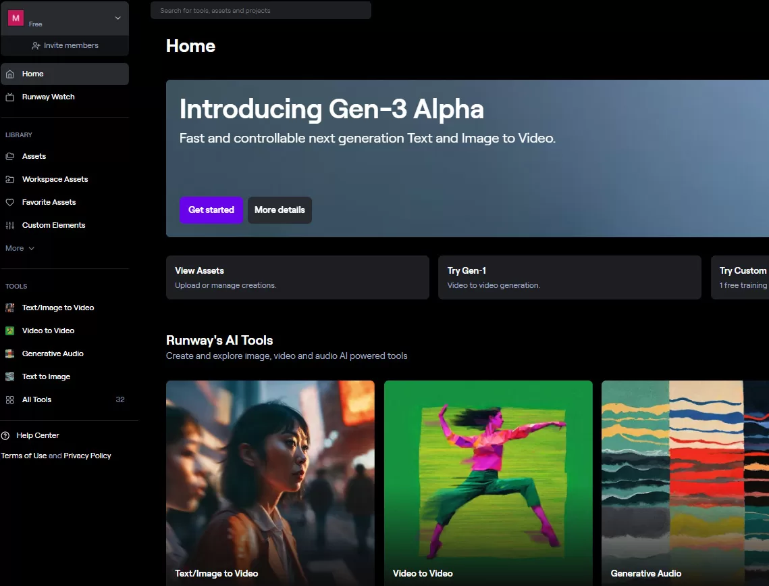Click the Assets folder icon
The image size is (769, 586).
point(10,156)
